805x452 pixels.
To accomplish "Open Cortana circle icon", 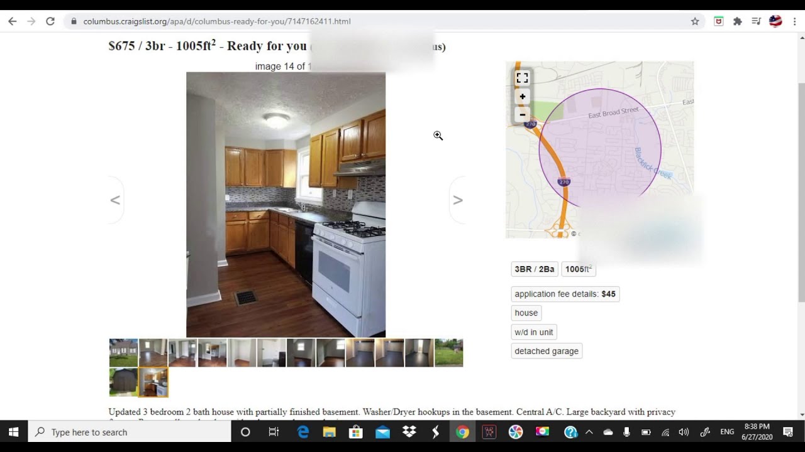I will click(x=245, y=432).
